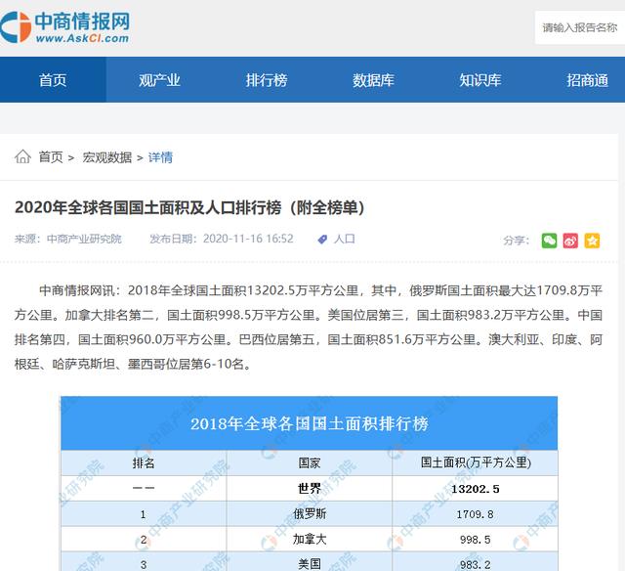Screen dimensions: 625x571
Task: Click table cell 世界
Action: pyautogui.click(x=310, y=489)
